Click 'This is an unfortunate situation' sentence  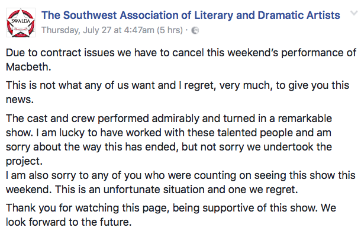point(176,190)
